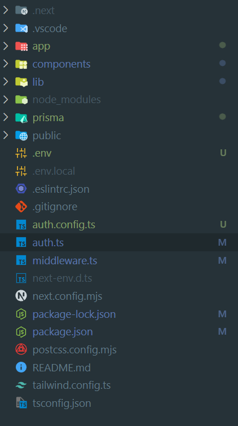Click the U status badge on .env

223,153
